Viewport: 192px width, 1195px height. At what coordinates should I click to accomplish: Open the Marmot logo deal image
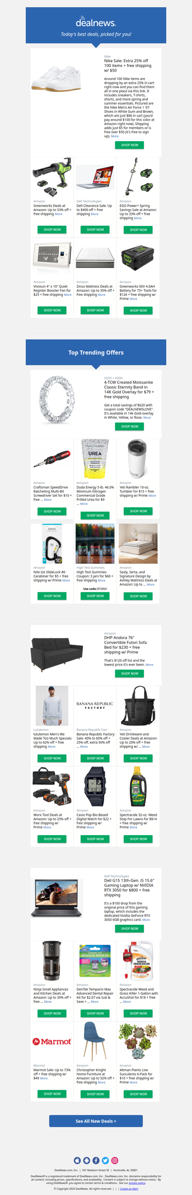pyautogui.click(x=52, y=1041)
